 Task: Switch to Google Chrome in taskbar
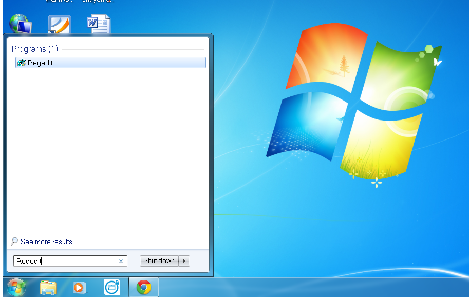coord(143,287)
